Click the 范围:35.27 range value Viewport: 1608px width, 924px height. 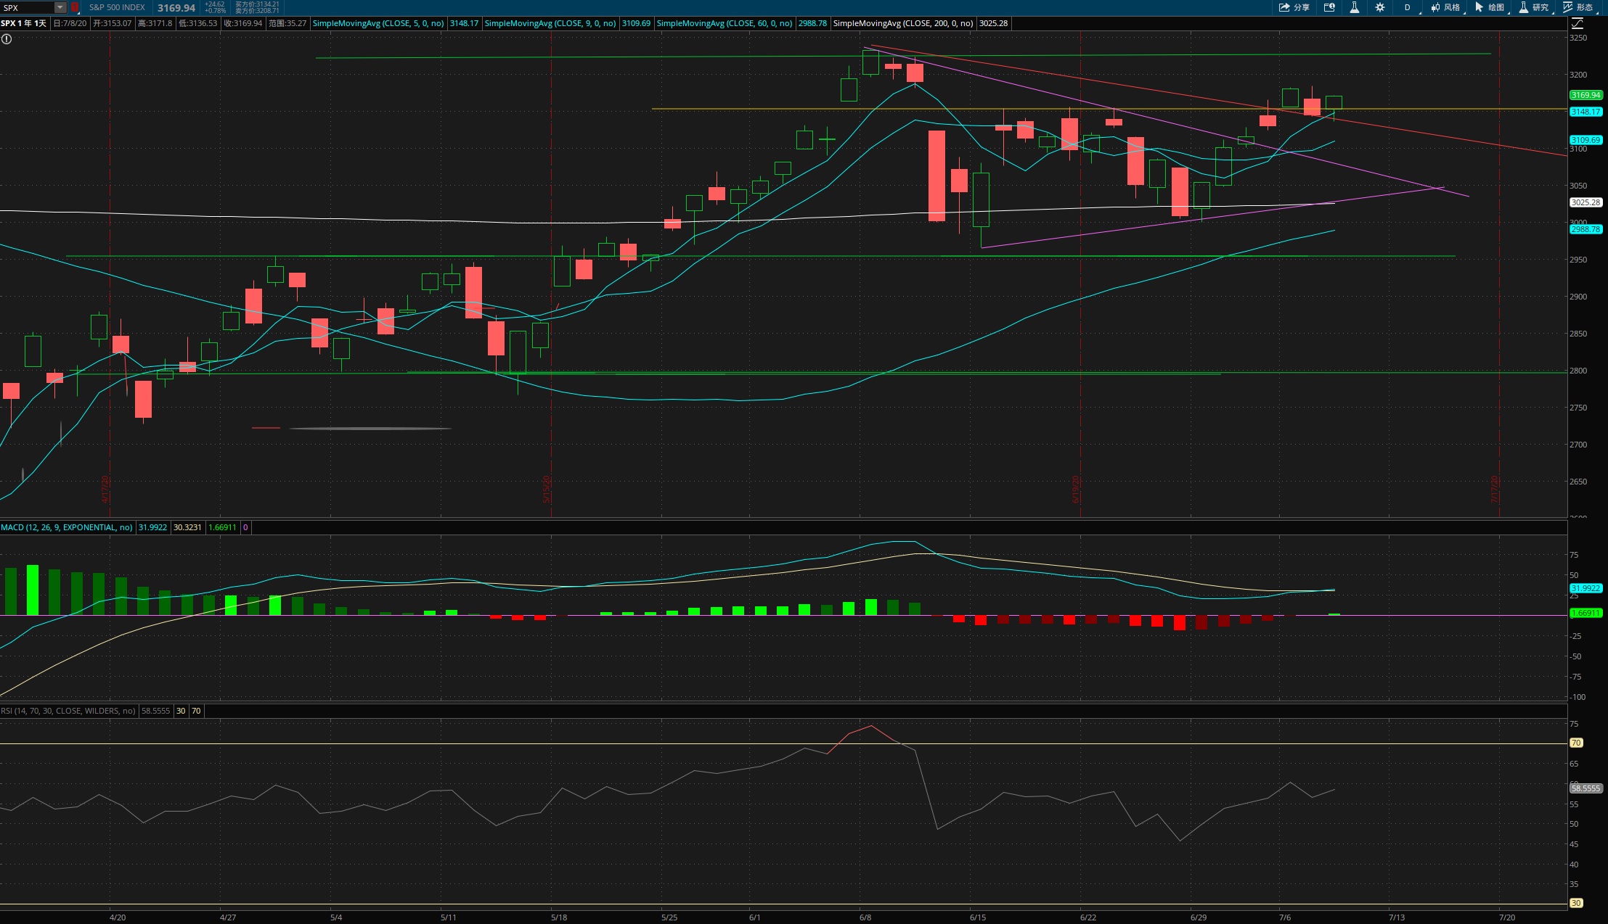[287, 23]
